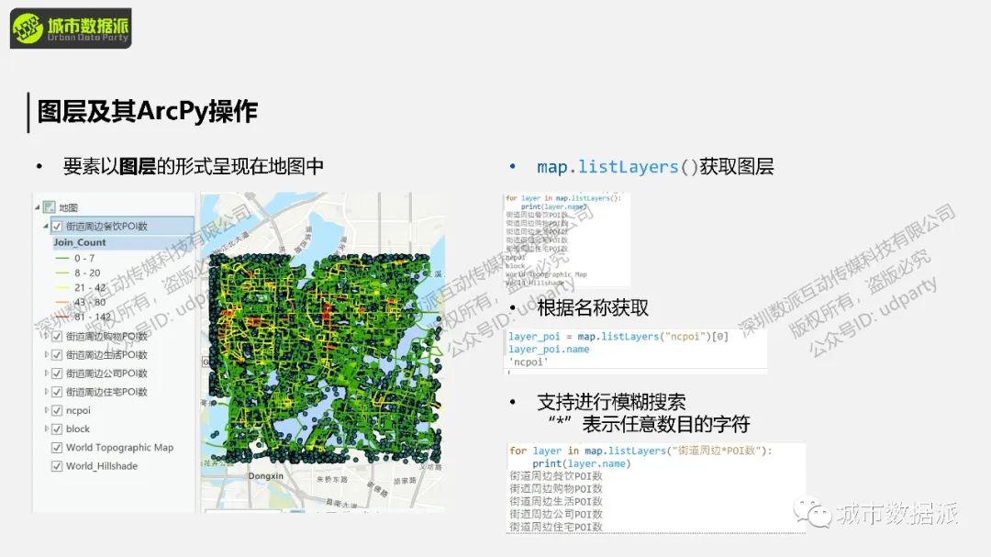This screenshot has height=557, width=991.
Task: Select the 街道周边住宅POI数 layer name
Action: point(106,392)
